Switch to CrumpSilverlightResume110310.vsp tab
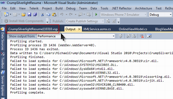 (33, 29)
